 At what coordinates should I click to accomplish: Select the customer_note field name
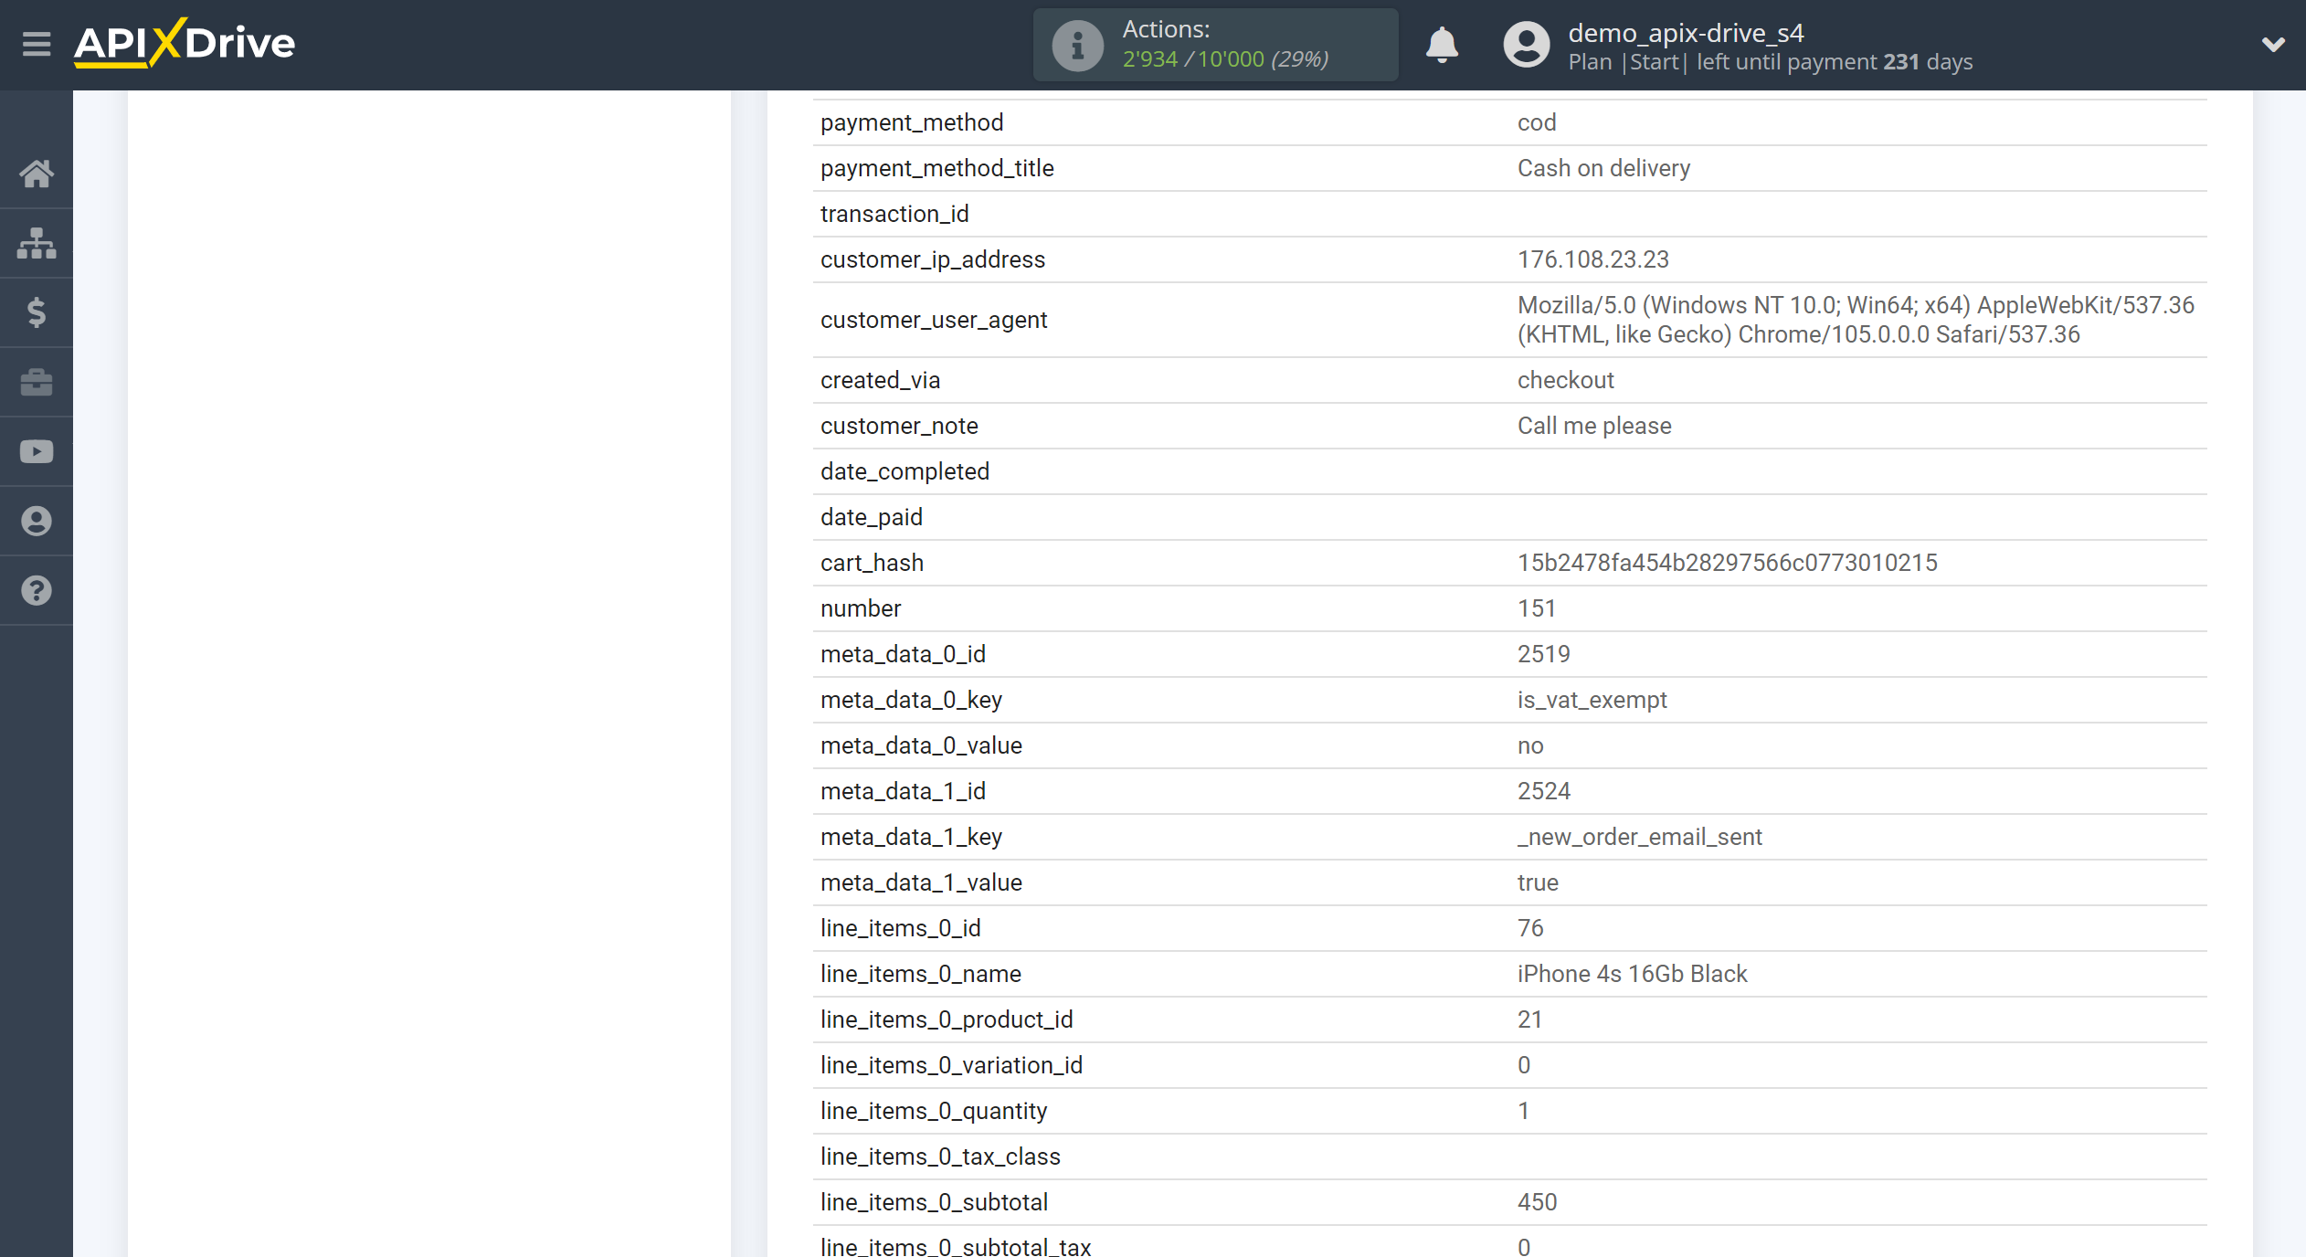pyautogui.click(x=899, y=426)
